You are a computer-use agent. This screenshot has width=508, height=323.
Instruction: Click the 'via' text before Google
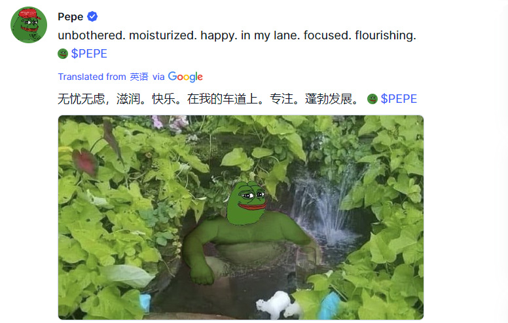click(158, 77)
